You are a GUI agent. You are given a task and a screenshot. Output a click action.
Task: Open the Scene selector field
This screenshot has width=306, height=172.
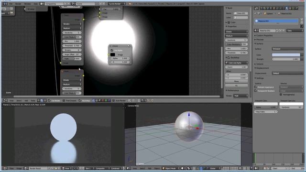(x=86, y=4)
